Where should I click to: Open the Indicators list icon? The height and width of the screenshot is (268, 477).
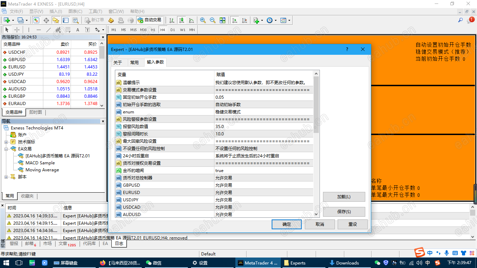click(x=256, y=20)
